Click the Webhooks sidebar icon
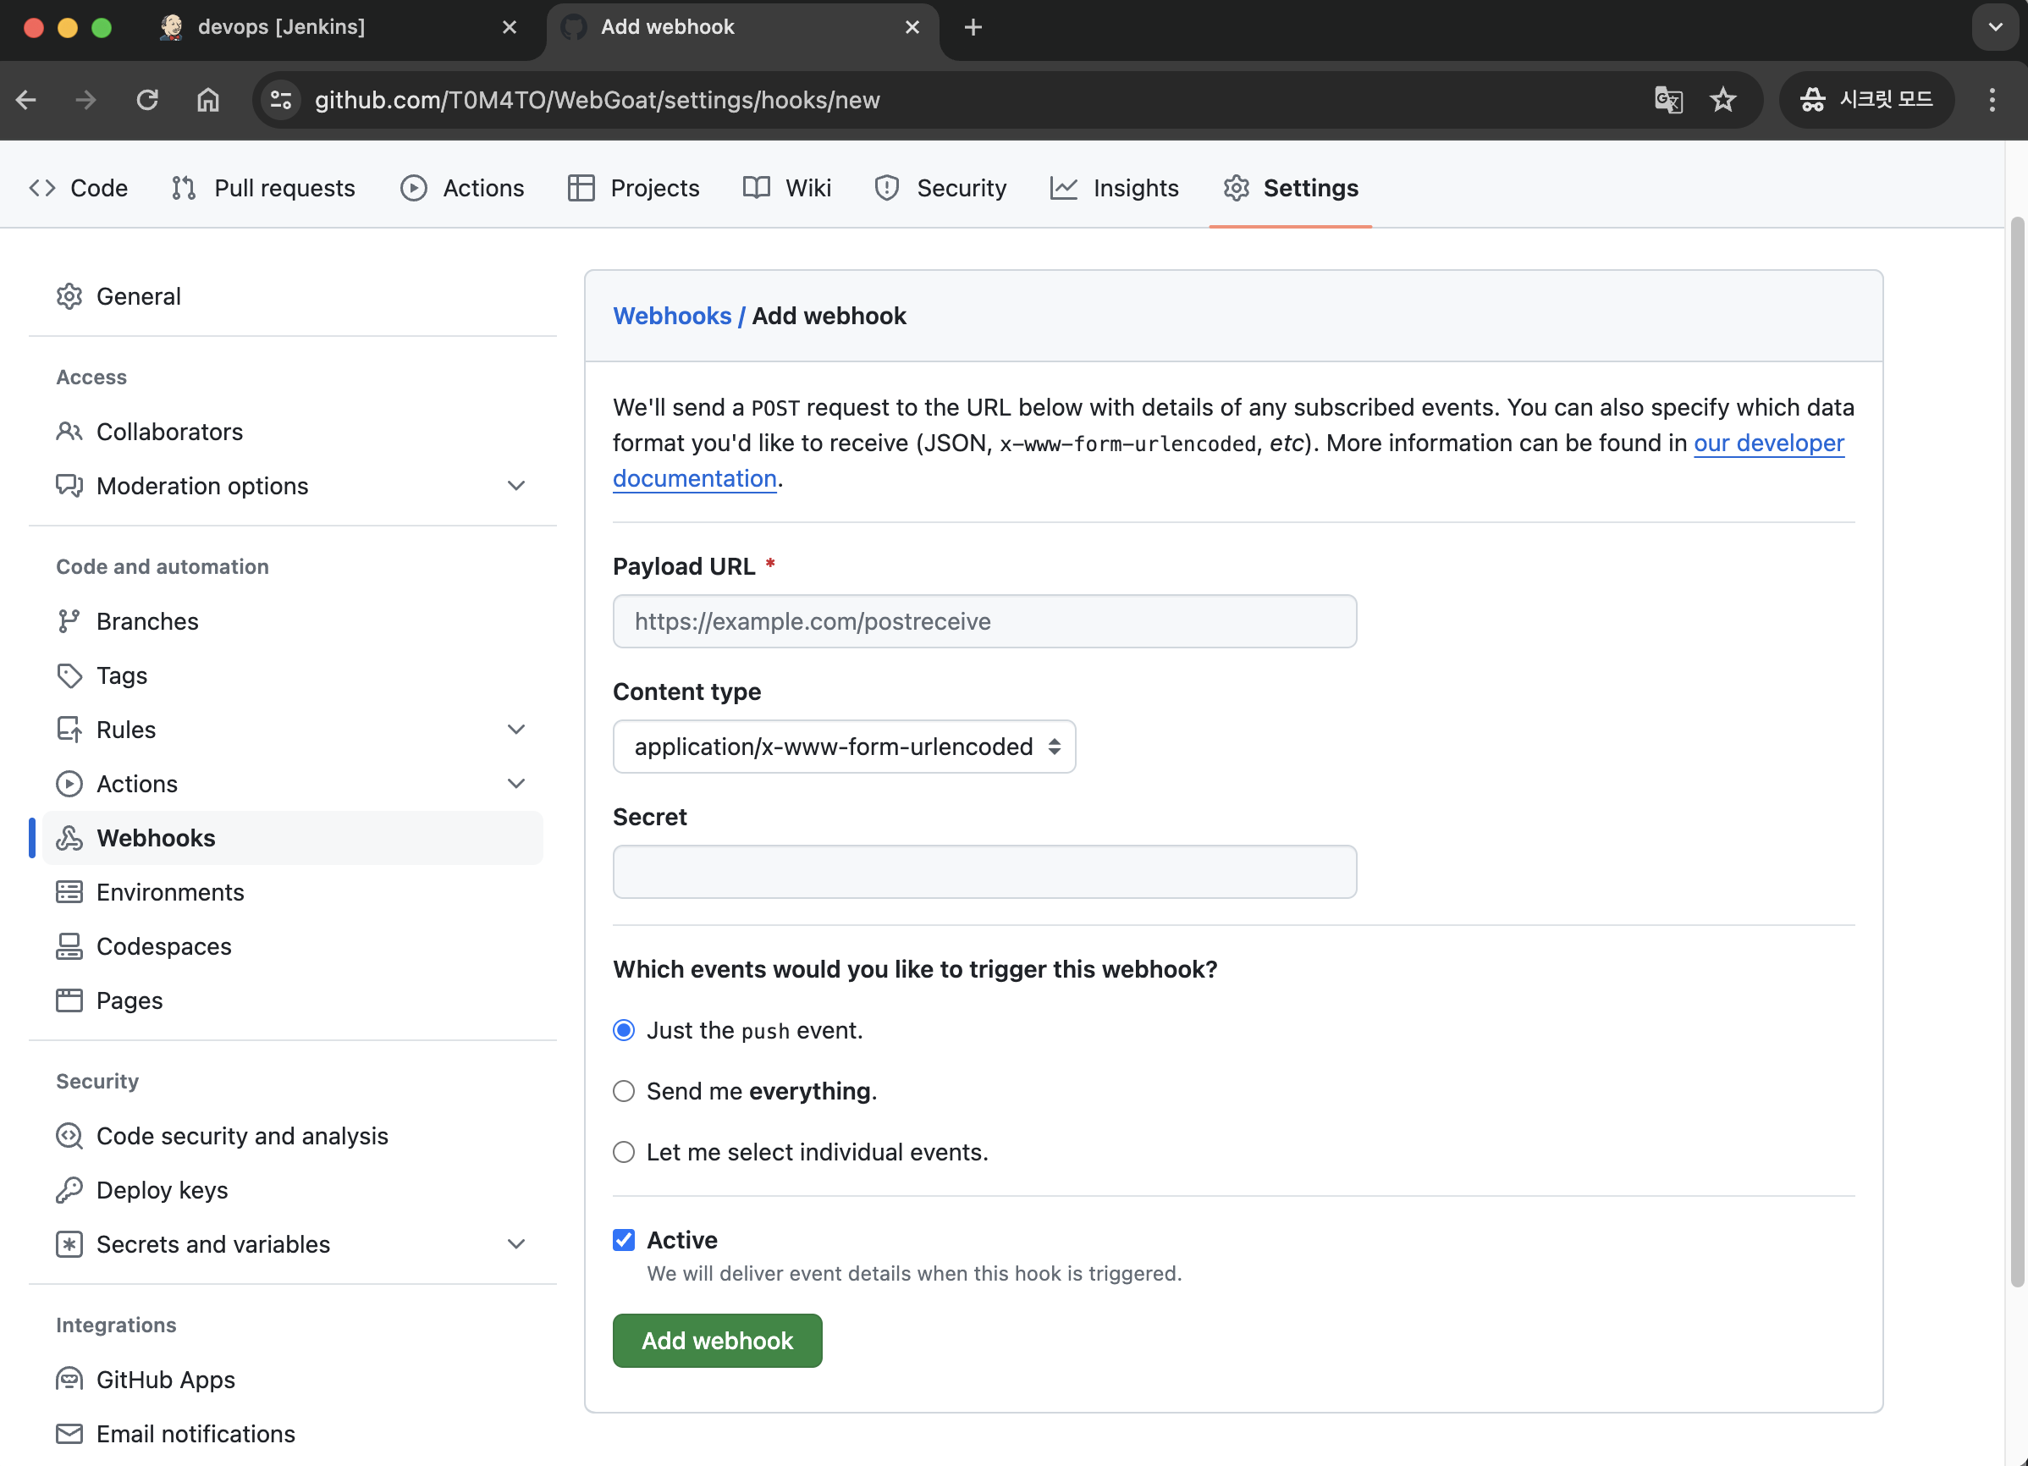 (x=69, y=837)
